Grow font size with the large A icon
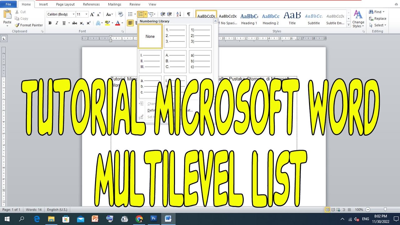 (92, 14)
